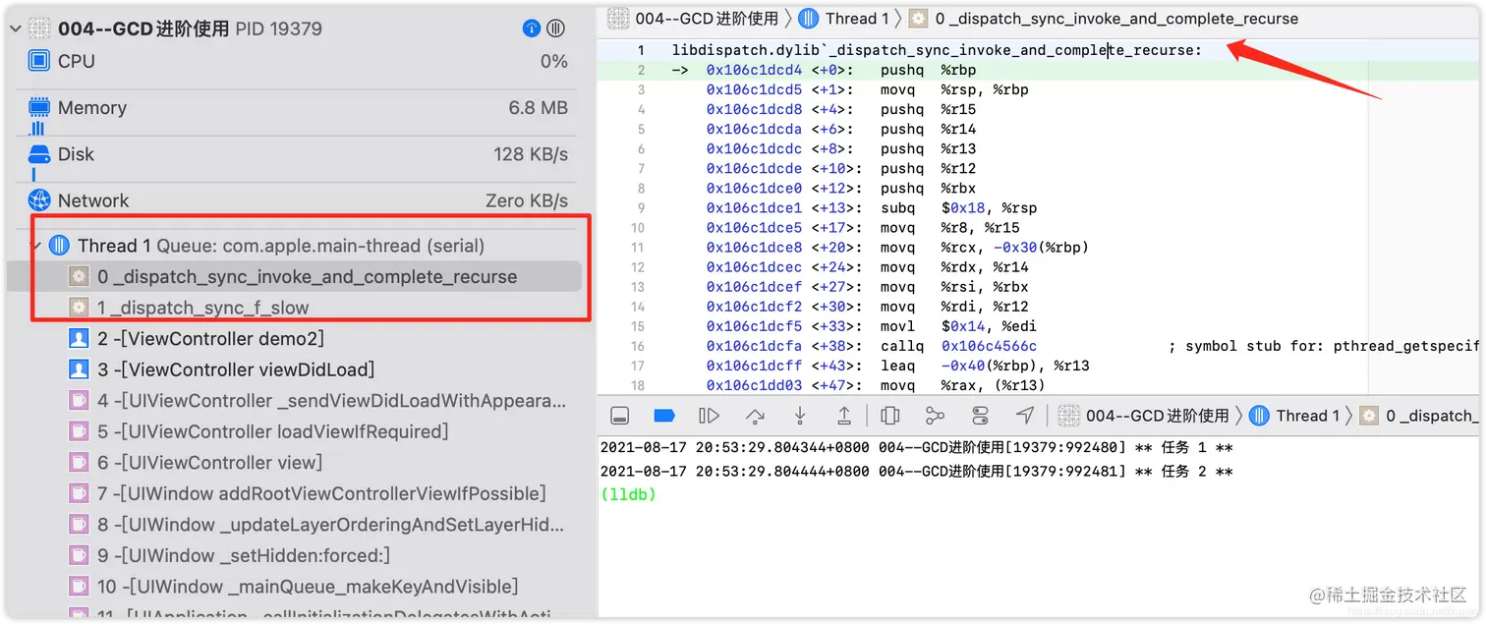This screenshot has width=1486, height=624.
Task: Hide the debug area toggle icon
Action: click(619, 416)
